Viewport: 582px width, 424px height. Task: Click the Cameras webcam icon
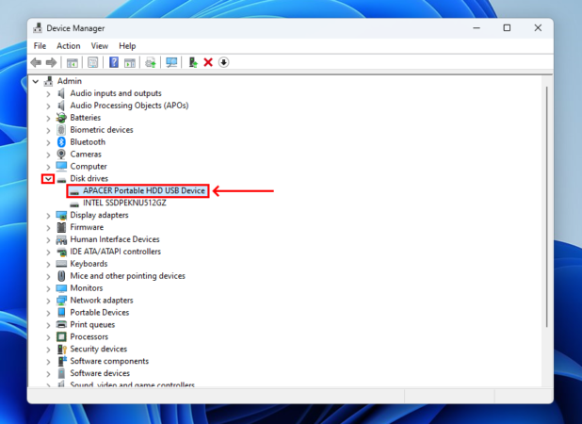click(x=61, y=155)
